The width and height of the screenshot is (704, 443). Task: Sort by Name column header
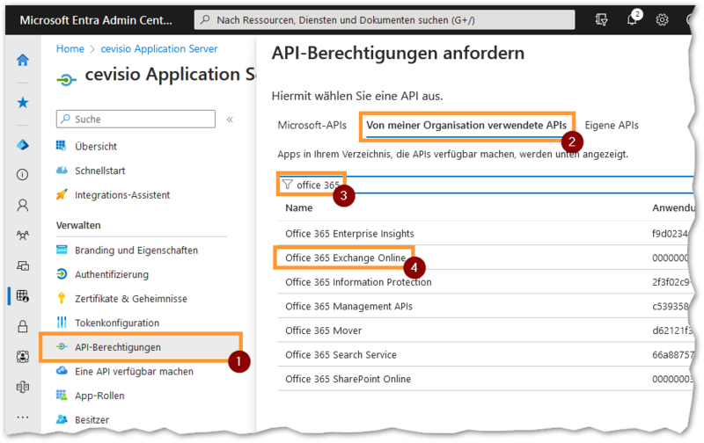[x=299, y=207]
